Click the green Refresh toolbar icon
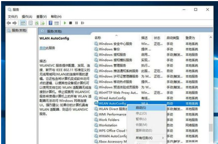This screenshot has width=218, height=144. 36,23
